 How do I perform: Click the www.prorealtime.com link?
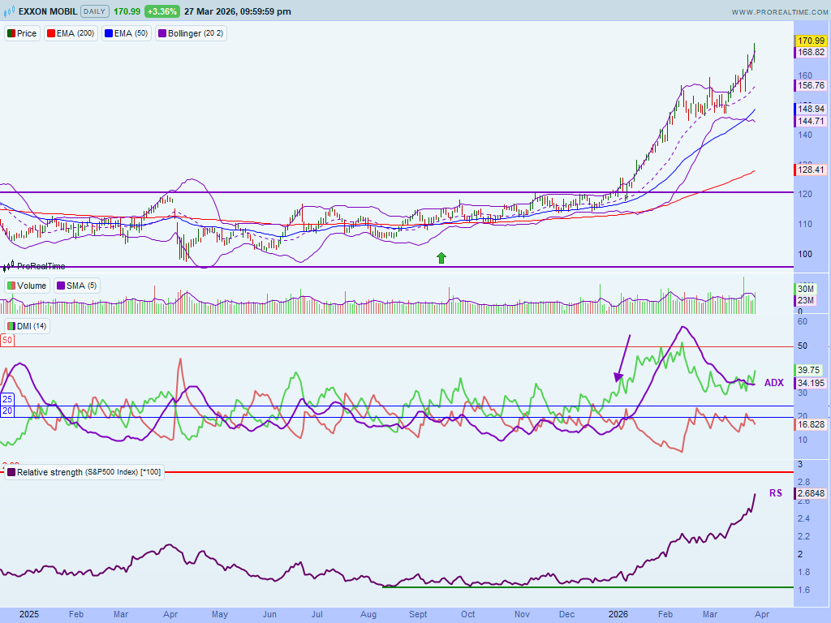(x=778, y=12)
